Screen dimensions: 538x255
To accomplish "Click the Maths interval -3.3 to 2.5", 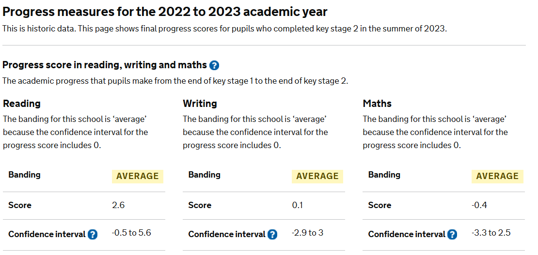I will (x=491, y=233).
